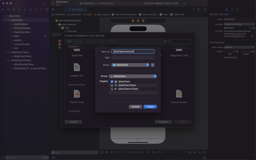
Task: Select the Launch Screen template
Action: pos(179,97)
